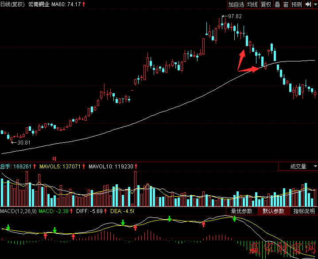The image size is (318, 259).
Task: Click the 30.81 low price marker
Action: [x=23, y=142]
